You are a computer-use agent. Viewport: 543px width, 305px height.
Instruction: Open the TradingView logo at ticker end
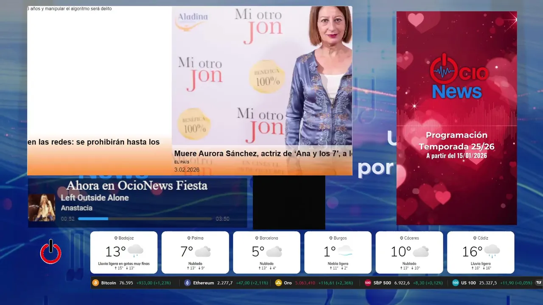pos(539,283)
